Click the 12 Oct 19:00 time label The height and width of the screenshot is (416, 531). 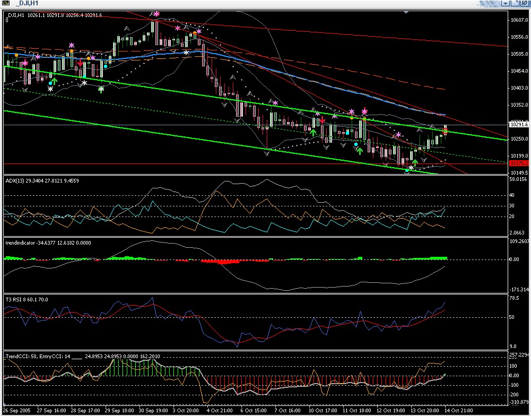click(391, 411)
